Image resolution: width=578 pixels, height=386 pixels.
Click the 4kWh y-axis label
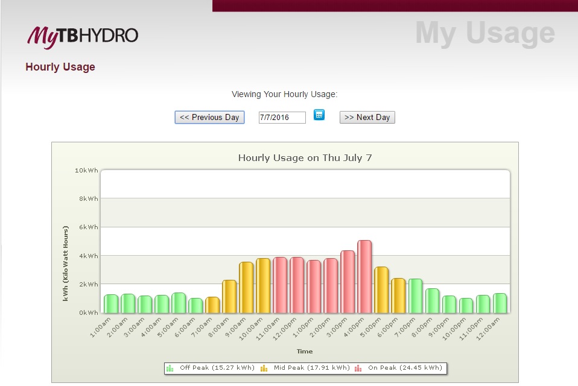click(89, 256)
